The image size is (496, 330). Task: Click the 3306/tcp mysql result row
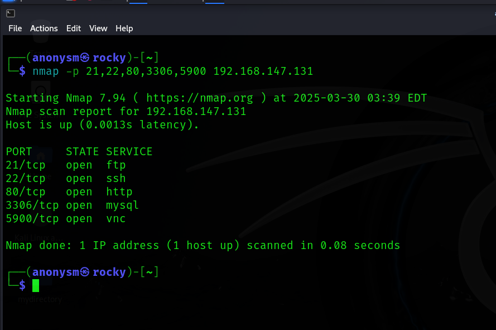[73, 205]
